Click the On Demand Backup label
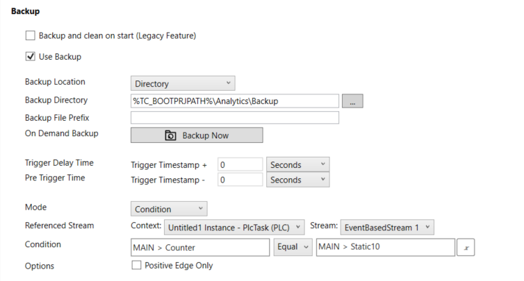Viewport: 524px width, 281px height. [61, 133]
